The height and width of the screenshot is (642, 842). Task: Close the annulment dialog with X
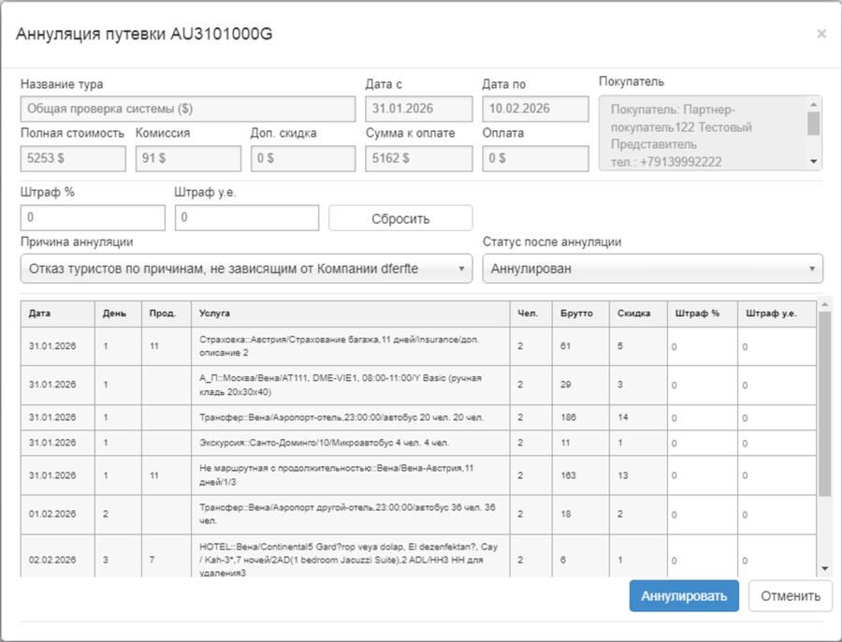pyautogui.click(x=820, y=34)
